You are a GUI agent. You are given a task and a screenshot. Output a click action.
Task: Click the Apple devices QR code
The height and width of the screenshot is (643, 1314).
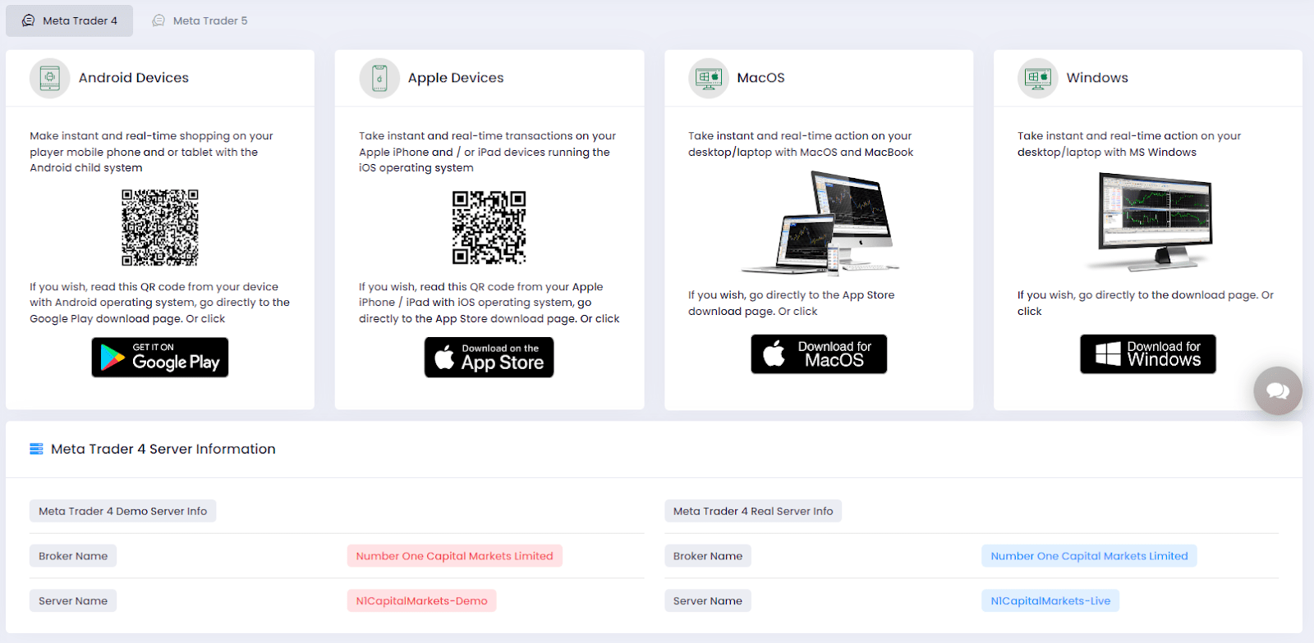click(x=489, y=228)
